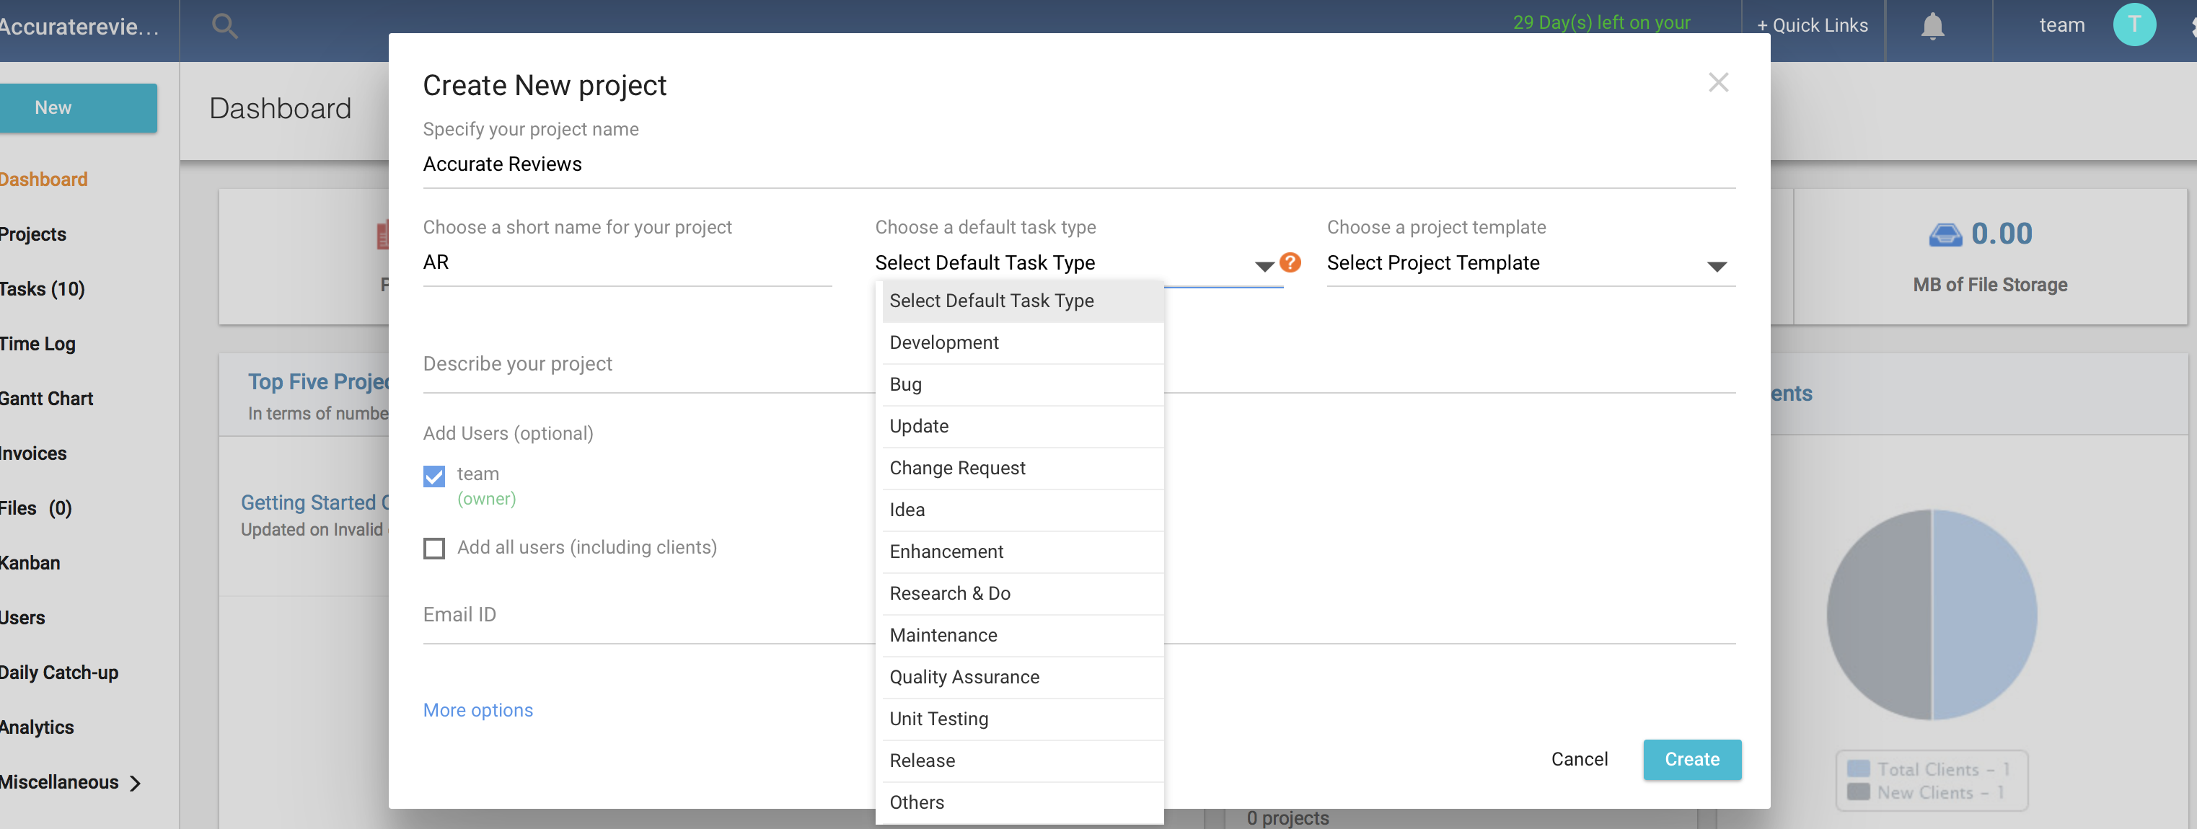
Task: Enable Add all users including clients
Action: pos(434,548)
